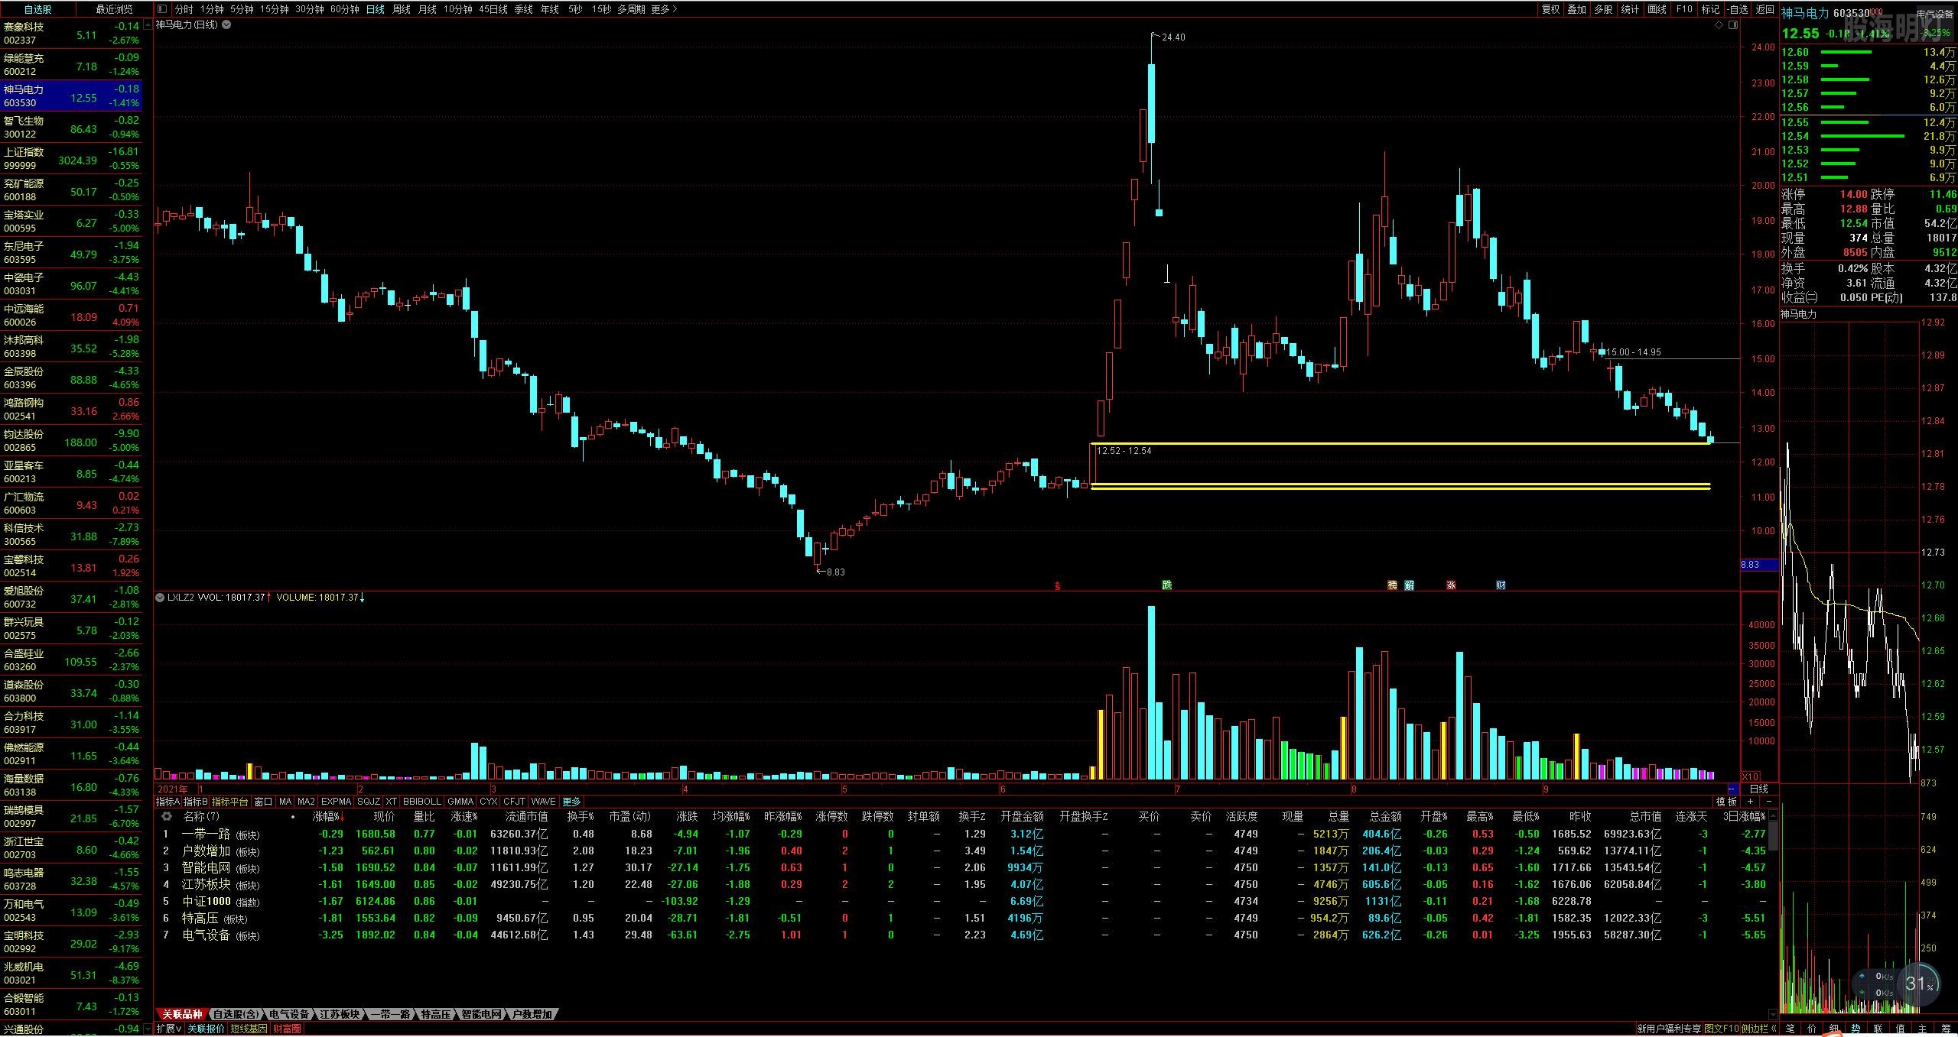This screenshot has height=1037, width=1958.
Task: Click the red $ marker below the chart
Action: pos(1058,586)
